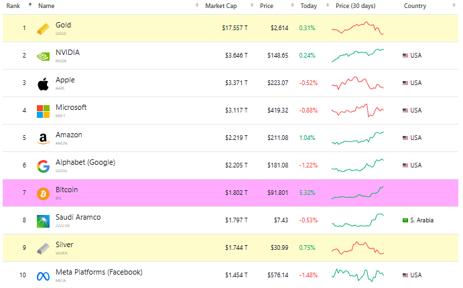
Task: Sort table by Country column header
Action: pos(415,6)
